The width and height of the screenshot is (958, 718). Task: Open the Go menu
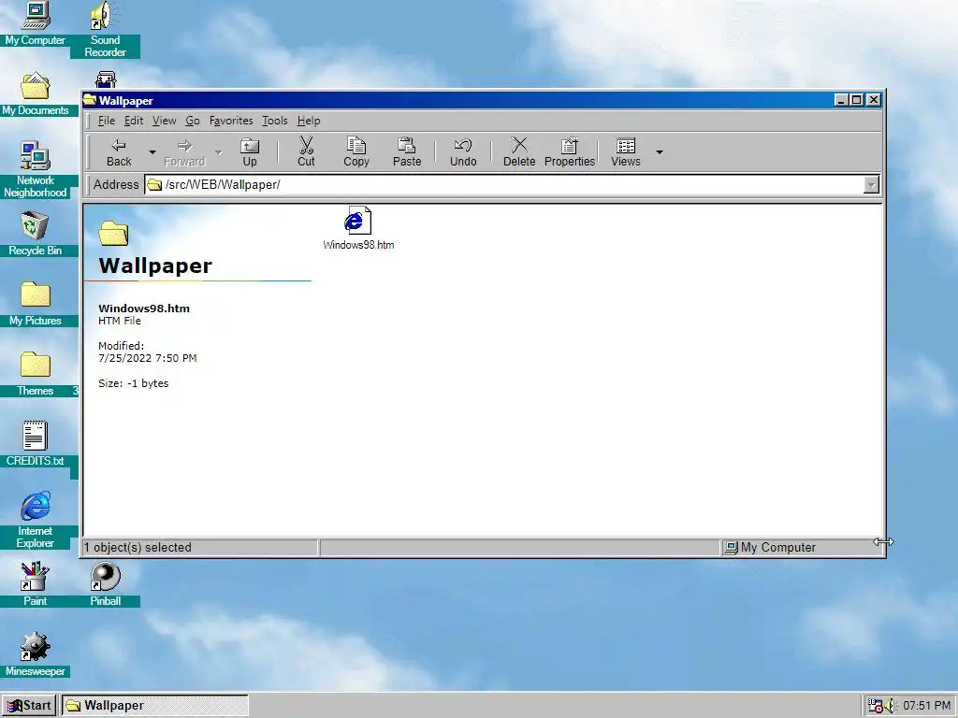point(193,121)
